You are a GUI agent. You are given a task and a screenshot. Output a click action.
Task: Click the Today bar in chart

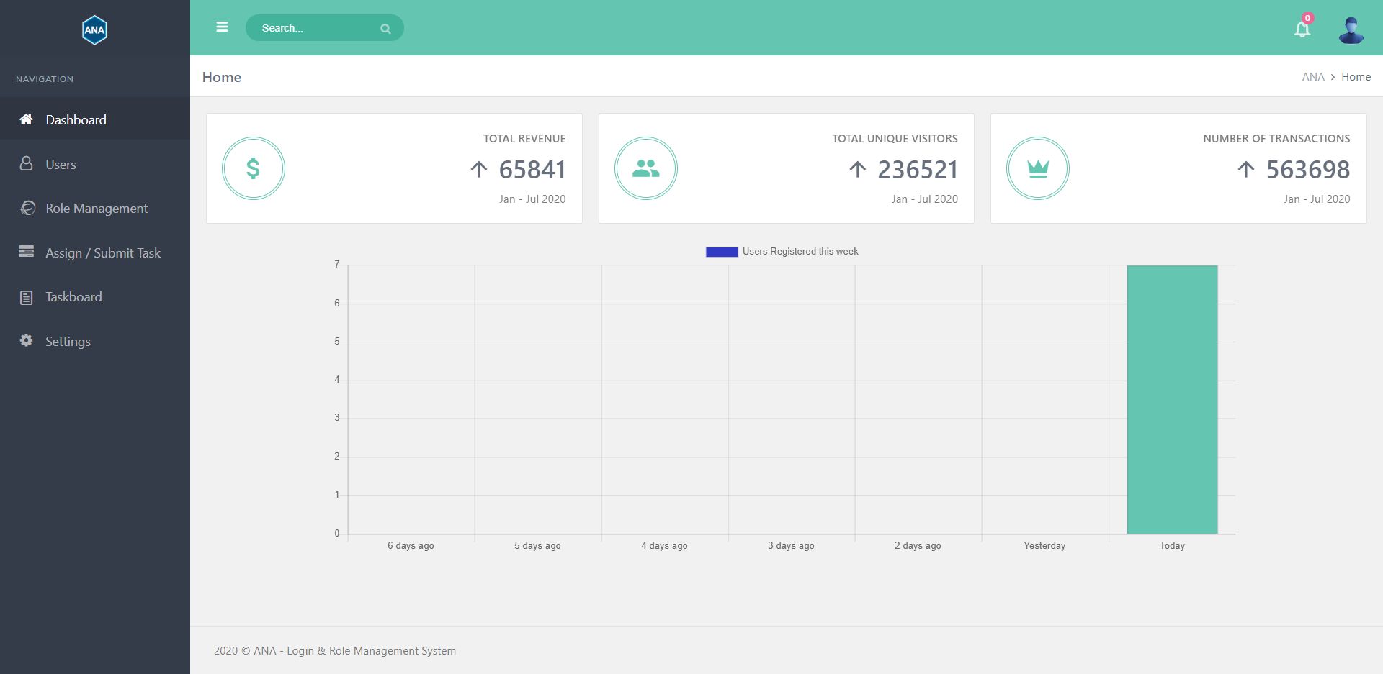pos(1172,399)
